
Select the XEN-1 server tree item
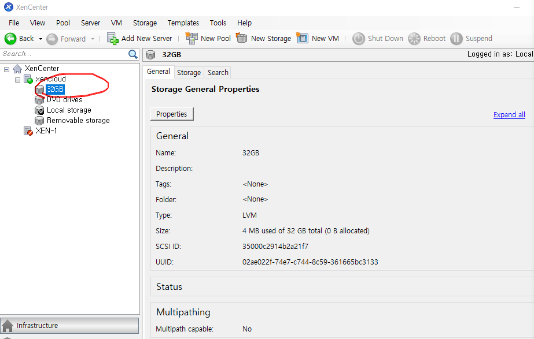click(x=46, y=131)
